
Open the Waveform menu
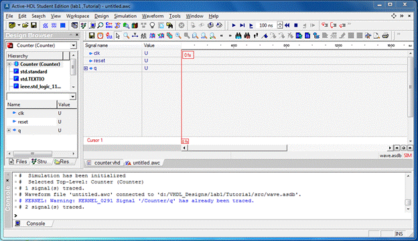click(x=153, y=16)
